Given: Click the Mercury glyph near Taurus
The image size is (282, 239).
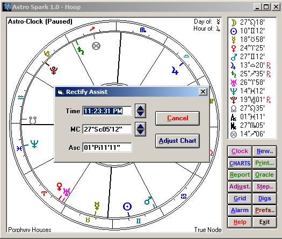Looking at the screenshot, I should (x=97, y=206).
